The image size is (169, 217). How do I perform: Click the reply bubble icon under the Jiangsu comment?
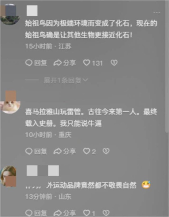29,63
